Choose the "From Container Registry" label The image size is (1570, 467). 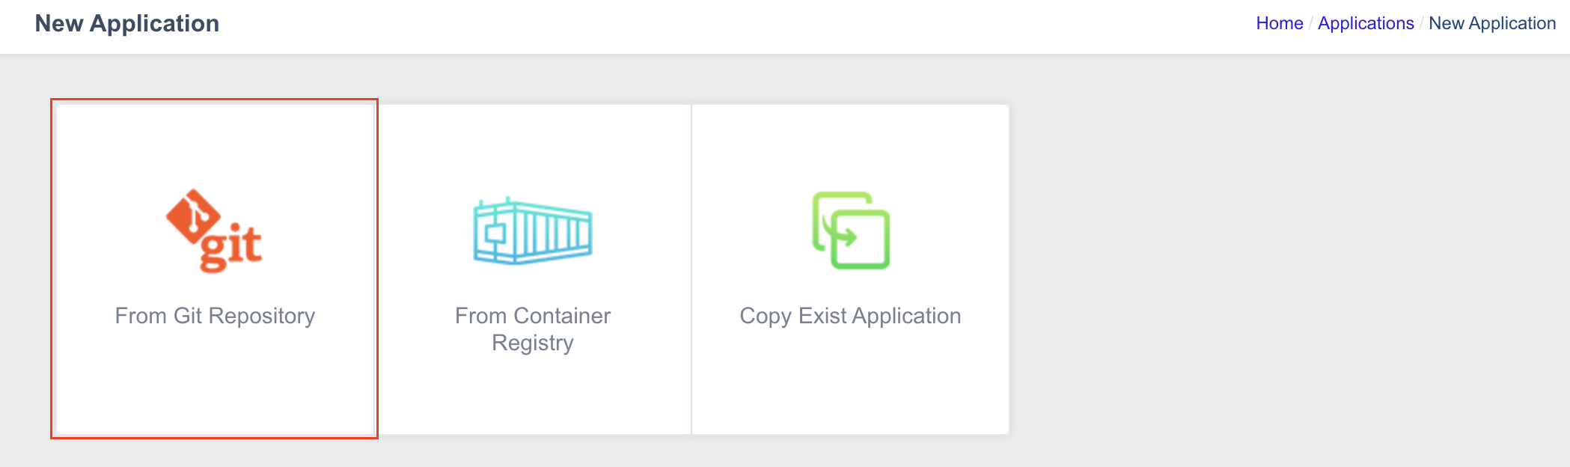pyautogui.click(x=533, y=329)
